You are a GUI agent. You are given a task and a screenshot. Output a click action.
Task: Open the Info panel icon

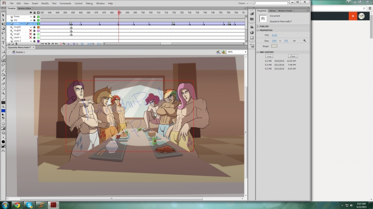tap(252, 32)
